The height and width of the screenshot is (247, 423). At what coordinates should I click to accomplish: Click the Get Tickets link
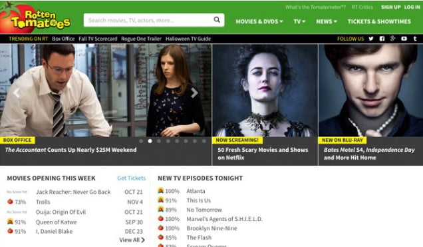pos(132,178)
